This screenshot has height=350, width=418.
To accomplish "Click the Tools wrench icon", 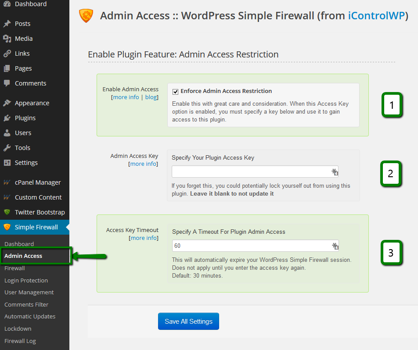I will [x=7, y=147].
